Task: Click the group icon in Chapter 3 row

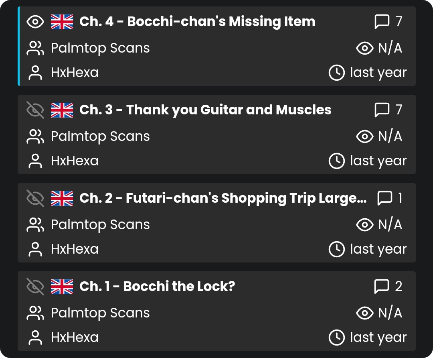Action: coord(35,136)
